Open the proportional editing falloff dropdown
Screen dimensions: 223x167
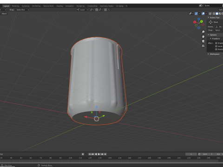point(109,10)
